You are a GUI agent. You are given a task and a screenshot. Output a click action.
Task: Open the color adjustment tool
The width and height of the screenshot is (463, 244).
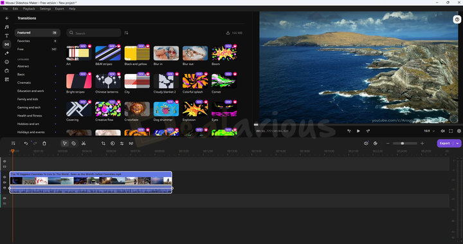tap(113, 144)
